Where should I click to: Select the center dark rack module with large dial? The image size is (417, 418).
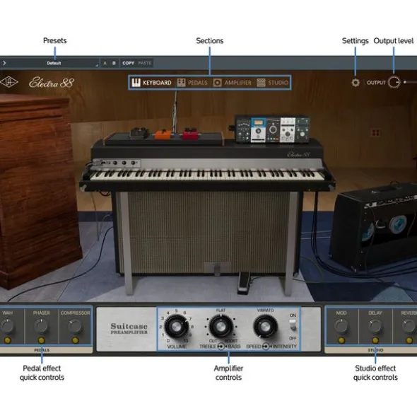pyautogui.click(x=273, y=130)
